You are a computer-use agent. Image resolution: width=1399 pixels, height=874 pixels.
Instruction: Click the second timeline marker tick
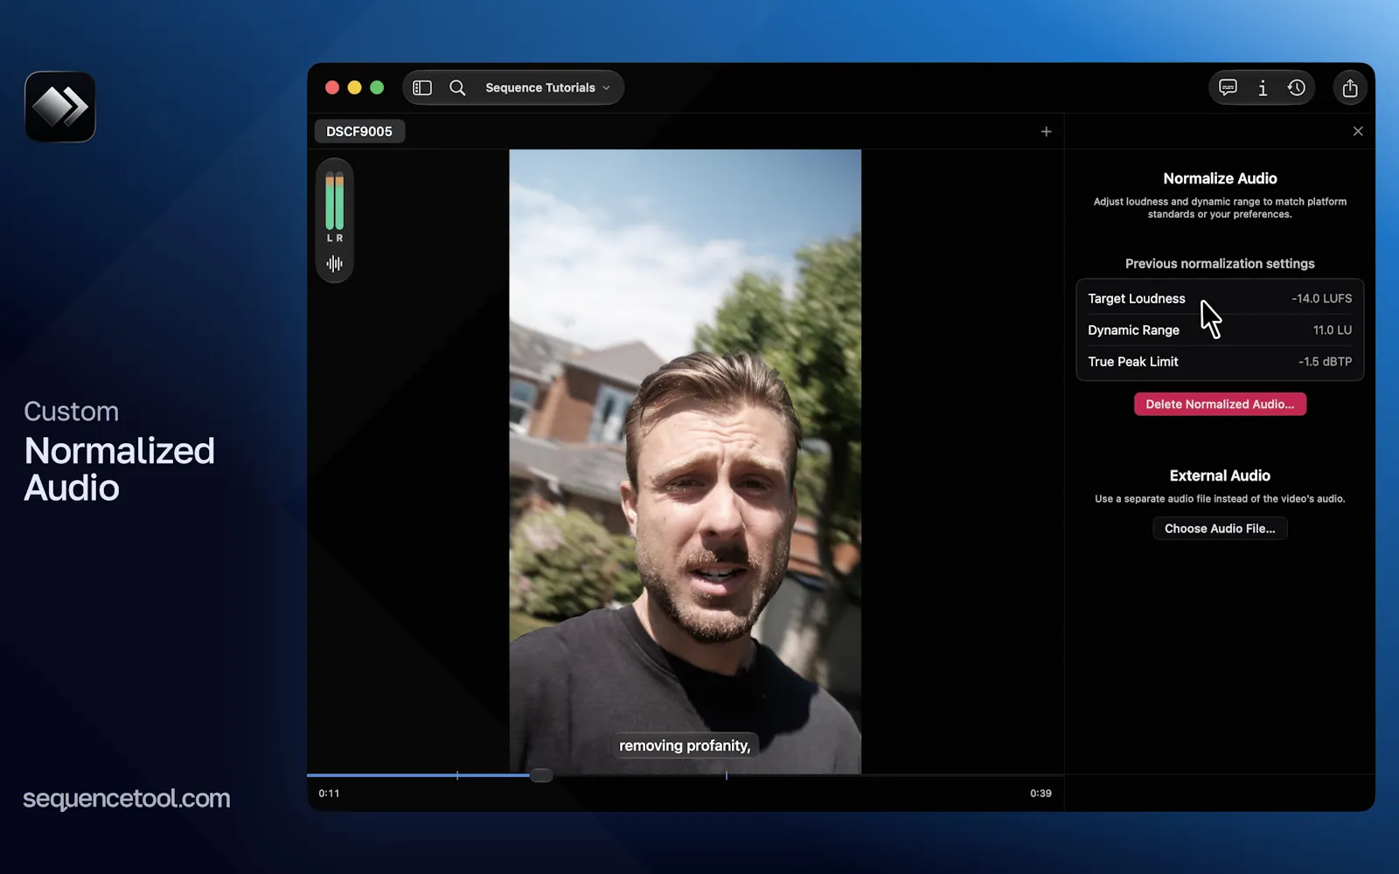tap(727, 775)
